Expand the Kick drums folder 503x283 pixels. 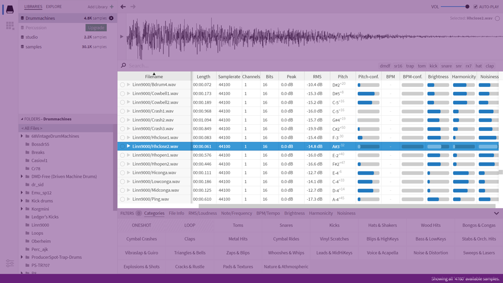22,201
